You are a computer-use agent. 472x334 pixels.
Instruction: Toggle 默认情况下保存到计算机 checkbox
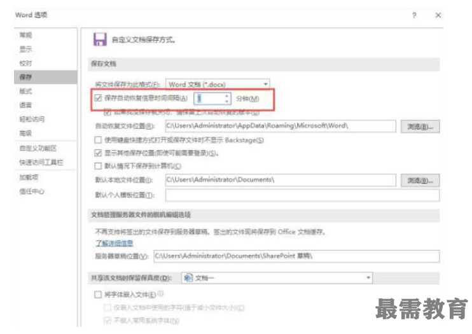click(98, 166)
